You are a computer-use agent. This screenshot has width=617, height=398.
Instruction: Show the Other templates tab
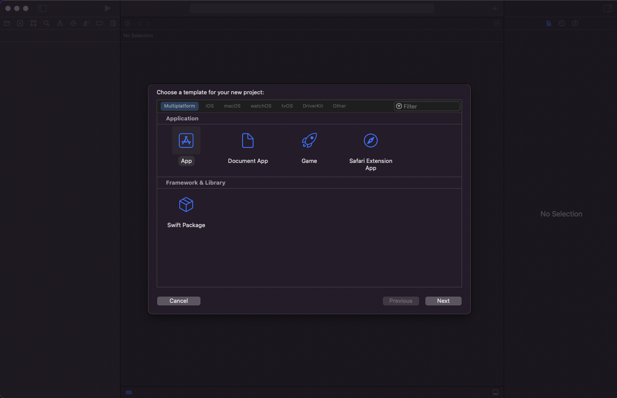tap(339, 106)
